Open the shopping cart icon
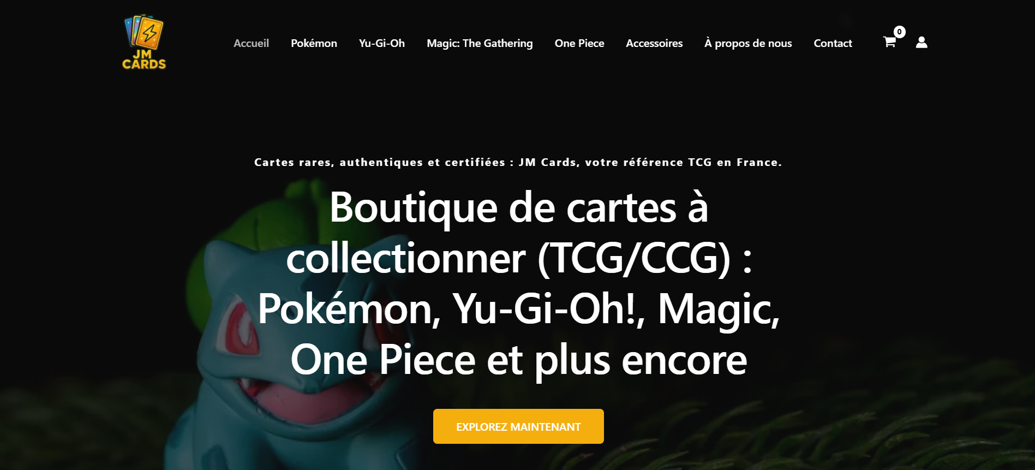Image resolution: width=1035 pixels, height=470 pixels. click(x=889, y=42)
